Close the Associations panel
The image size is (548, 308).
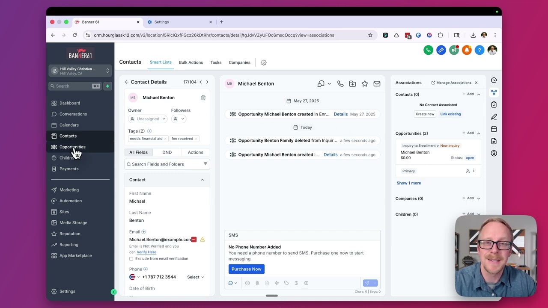tap(476, 83)
